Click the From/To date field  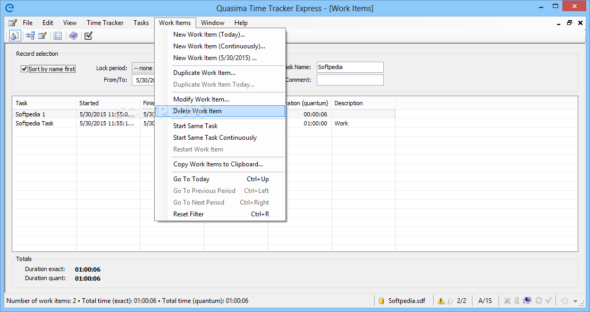tap(144, 80)
